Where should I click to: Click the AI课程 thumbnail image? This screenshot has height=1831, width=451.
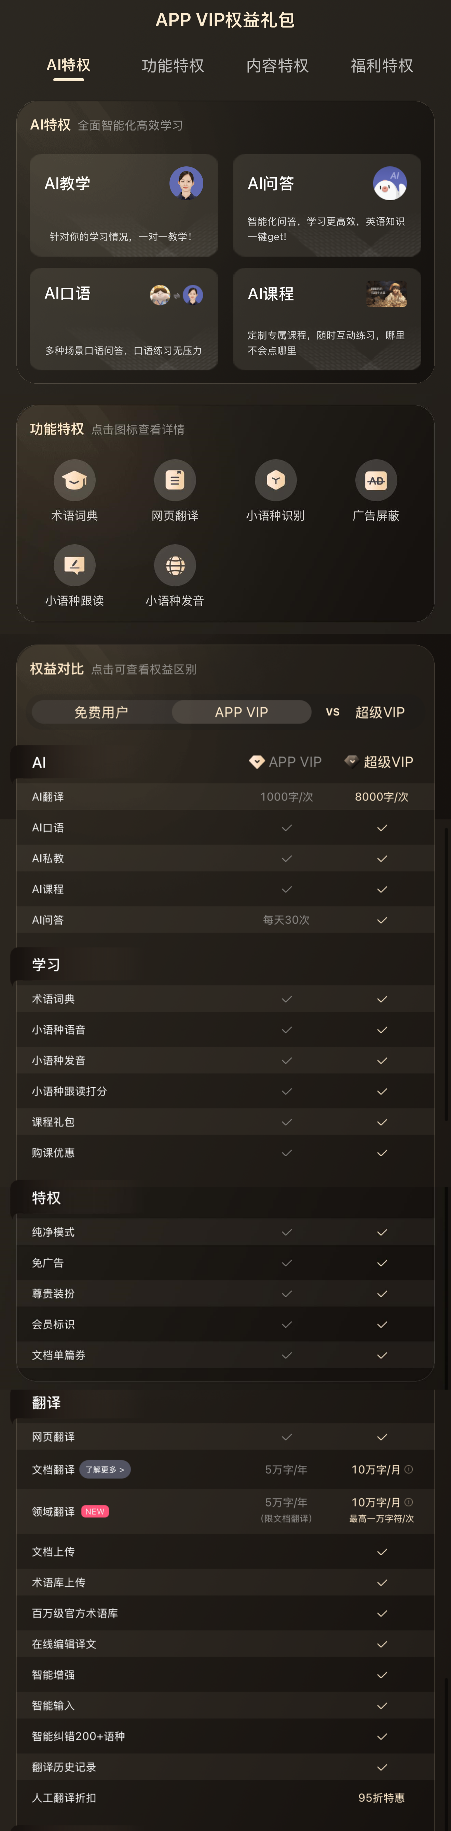click(x=386, y=294)
